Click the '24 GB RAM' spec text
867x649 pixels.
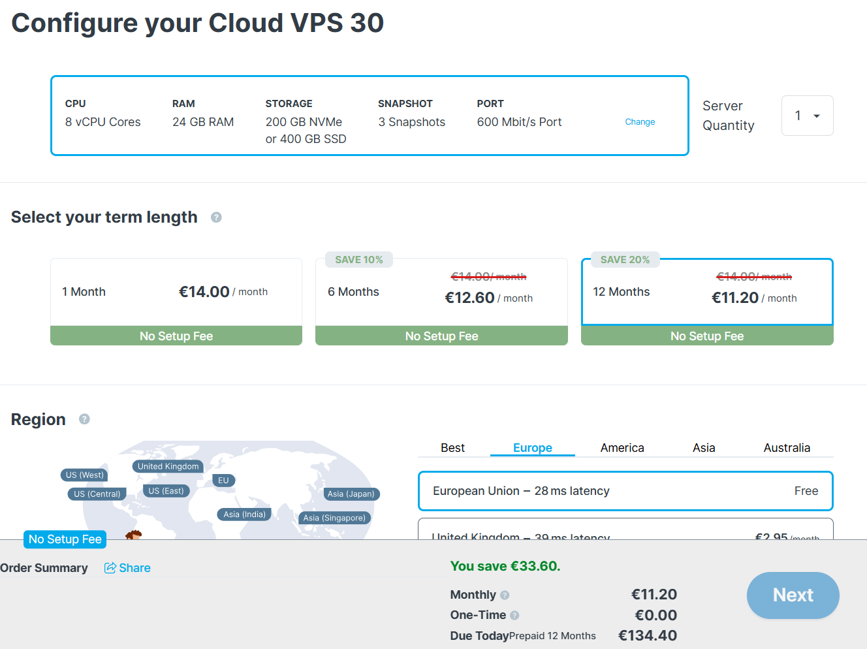click(203, 122)
